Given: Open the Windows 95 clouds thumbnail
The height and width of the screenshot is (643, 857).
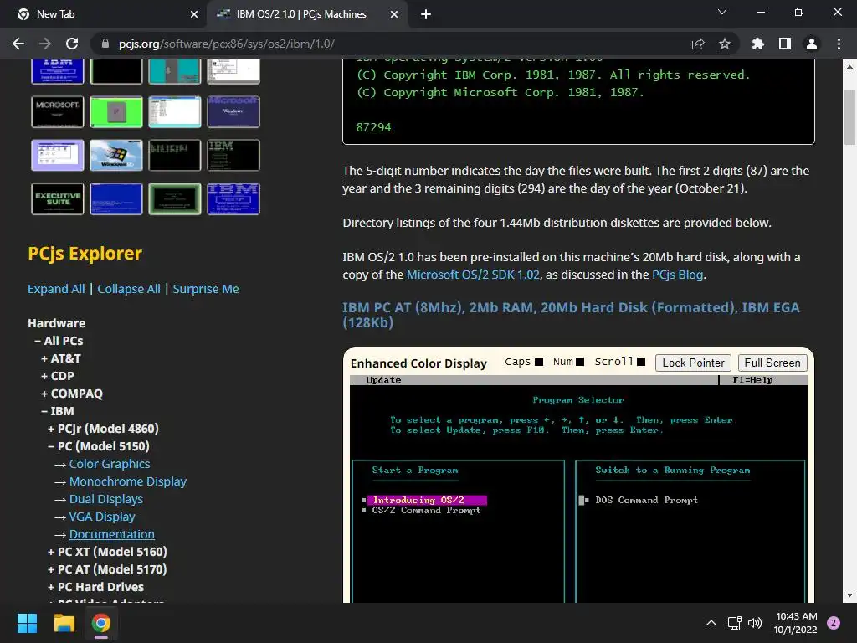Looking at the screenshot, I should (115, 155).
